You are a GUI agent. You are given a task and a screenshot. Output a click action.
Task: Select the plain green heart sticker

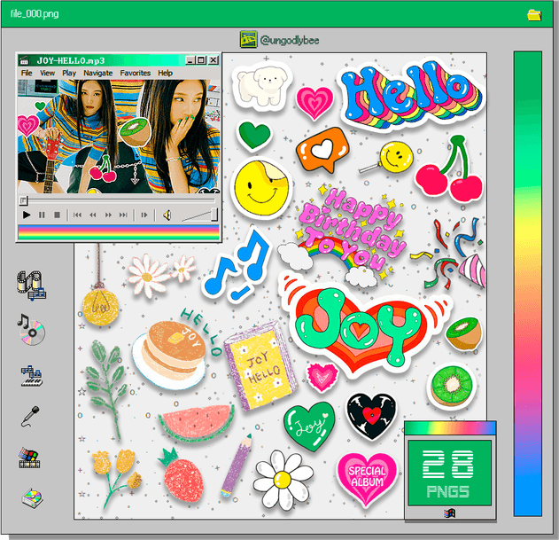point(254,135)
